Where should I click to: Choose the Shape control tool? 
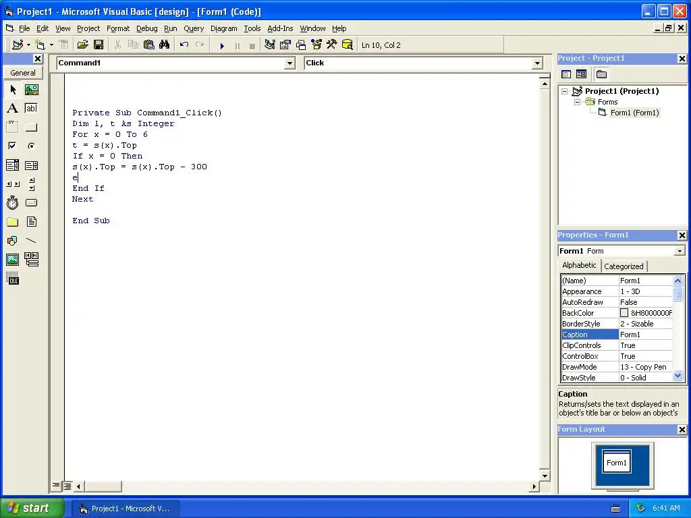13,241
